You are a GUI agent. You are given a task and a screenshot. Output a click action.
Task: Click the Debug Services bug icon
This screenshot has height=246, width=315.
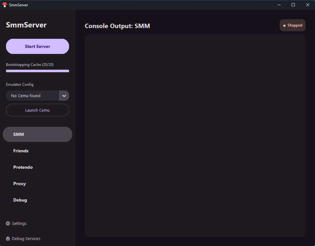click(x=8, y=238)
